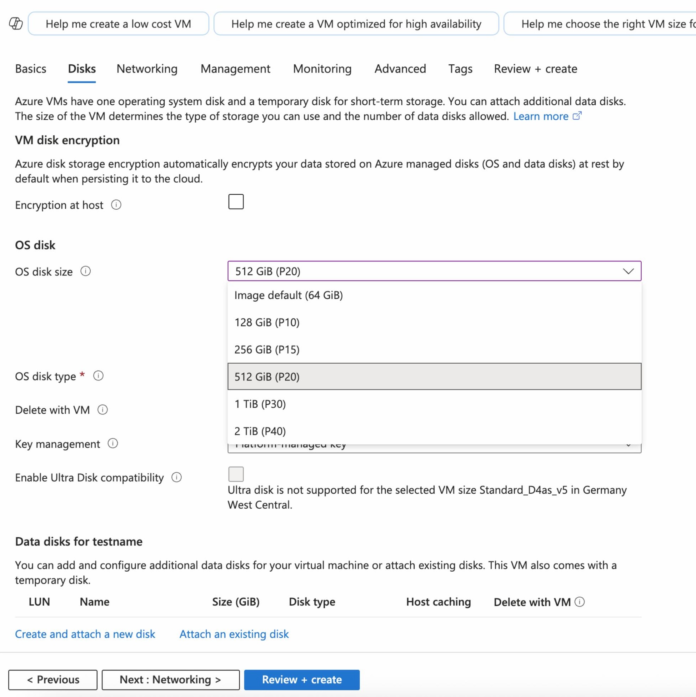The height and width of the screenshot is (697, 696).
Task: Click Create and attach a new disk
Action: coord(85,634)
